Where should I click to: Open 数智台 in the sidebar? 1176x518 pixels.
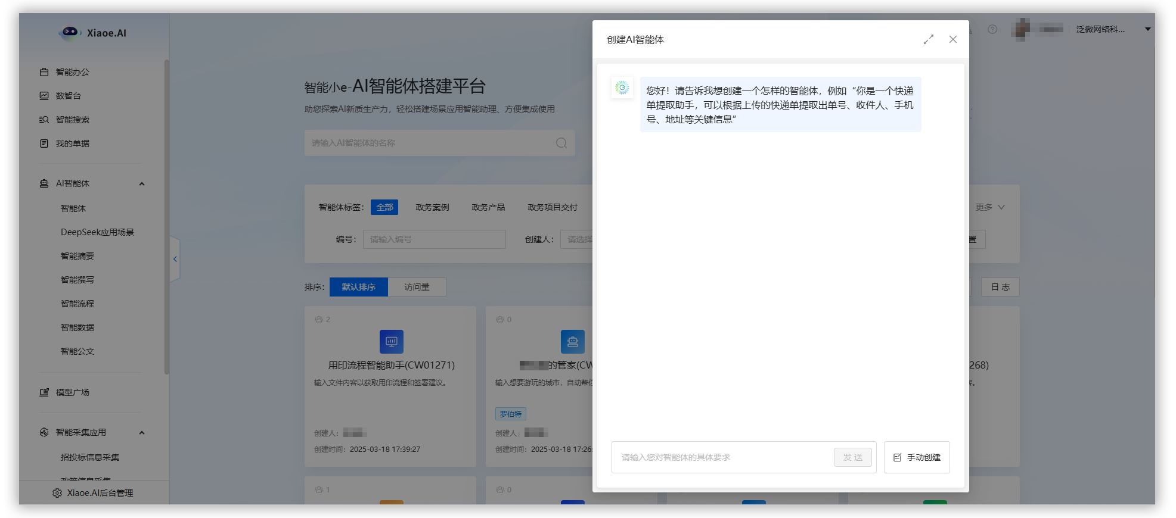point(68,96)
